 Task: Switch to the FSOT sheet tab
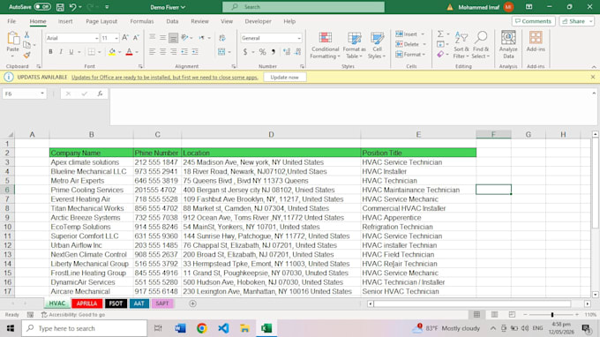tap(116, 303)
